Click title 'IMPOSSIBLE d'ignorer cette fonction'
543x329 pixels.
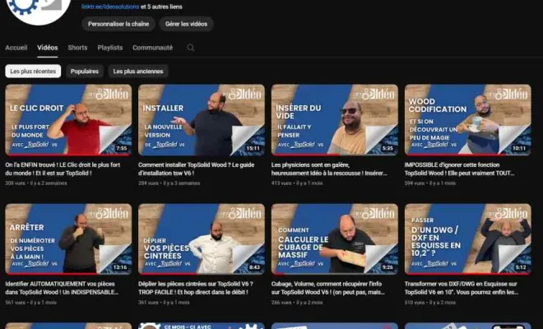click(459, 169)
